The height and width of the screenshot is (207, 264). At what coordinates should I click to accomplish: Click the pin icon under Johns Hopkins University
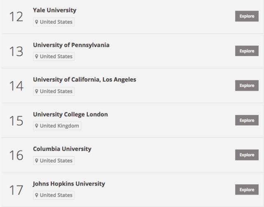(37, 195)
